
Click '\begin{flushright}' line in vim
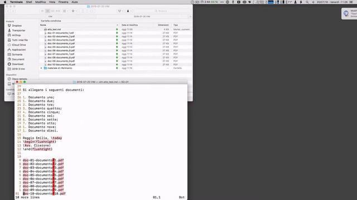point(40,142)
